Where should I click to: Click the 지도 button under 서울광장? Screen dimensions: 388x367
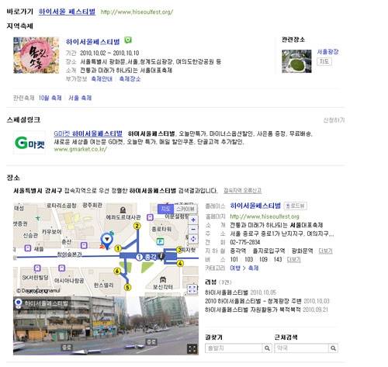[x=324, y=61]
